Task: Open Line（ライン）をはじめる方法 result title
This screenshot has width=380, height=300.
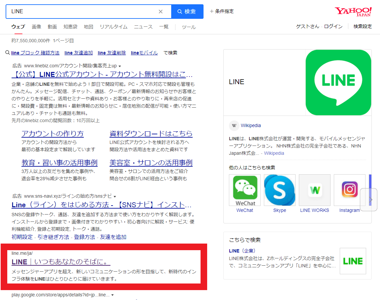Action: [x=102, y=205]
